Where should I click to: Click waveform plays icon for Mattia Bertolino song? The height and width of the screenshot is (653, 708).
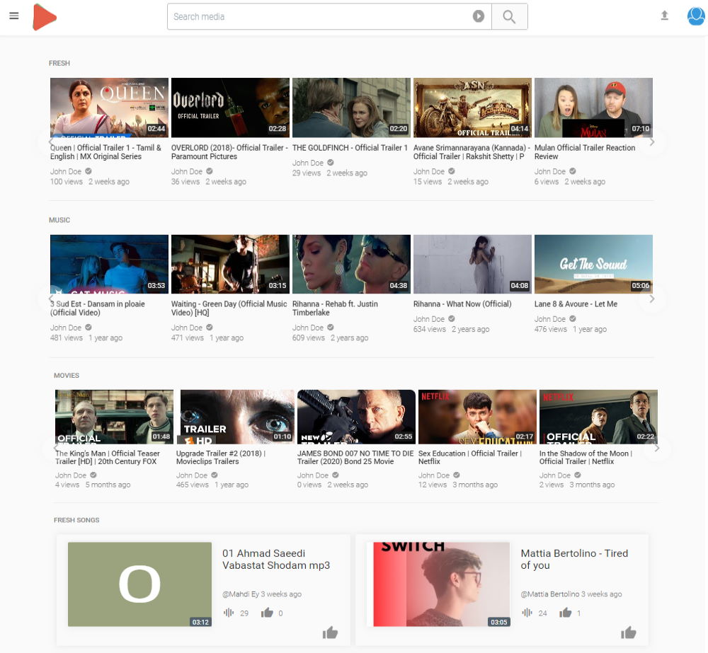click(527, 613)
